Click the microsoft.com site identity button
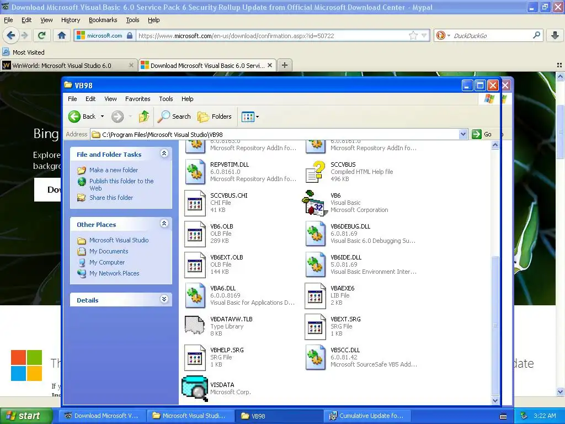Image resolution: width=565 pixels, height=424 pixels. pos(105,35)
